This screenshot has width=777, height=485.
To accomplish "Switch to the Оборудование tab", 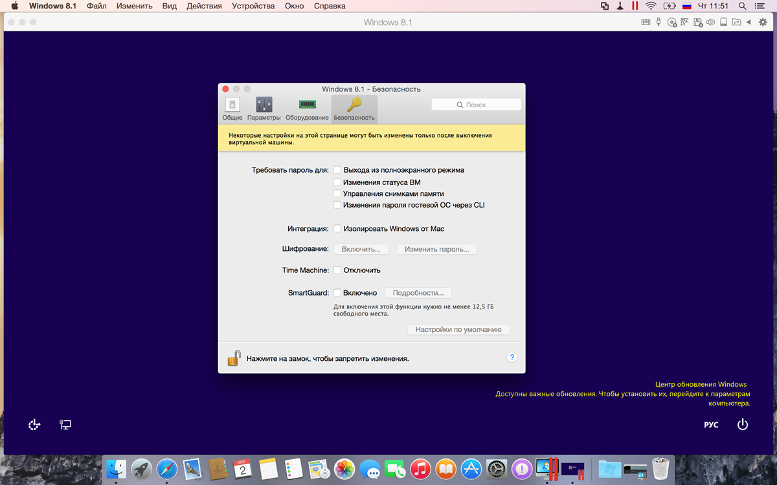I will pos(307,109).
